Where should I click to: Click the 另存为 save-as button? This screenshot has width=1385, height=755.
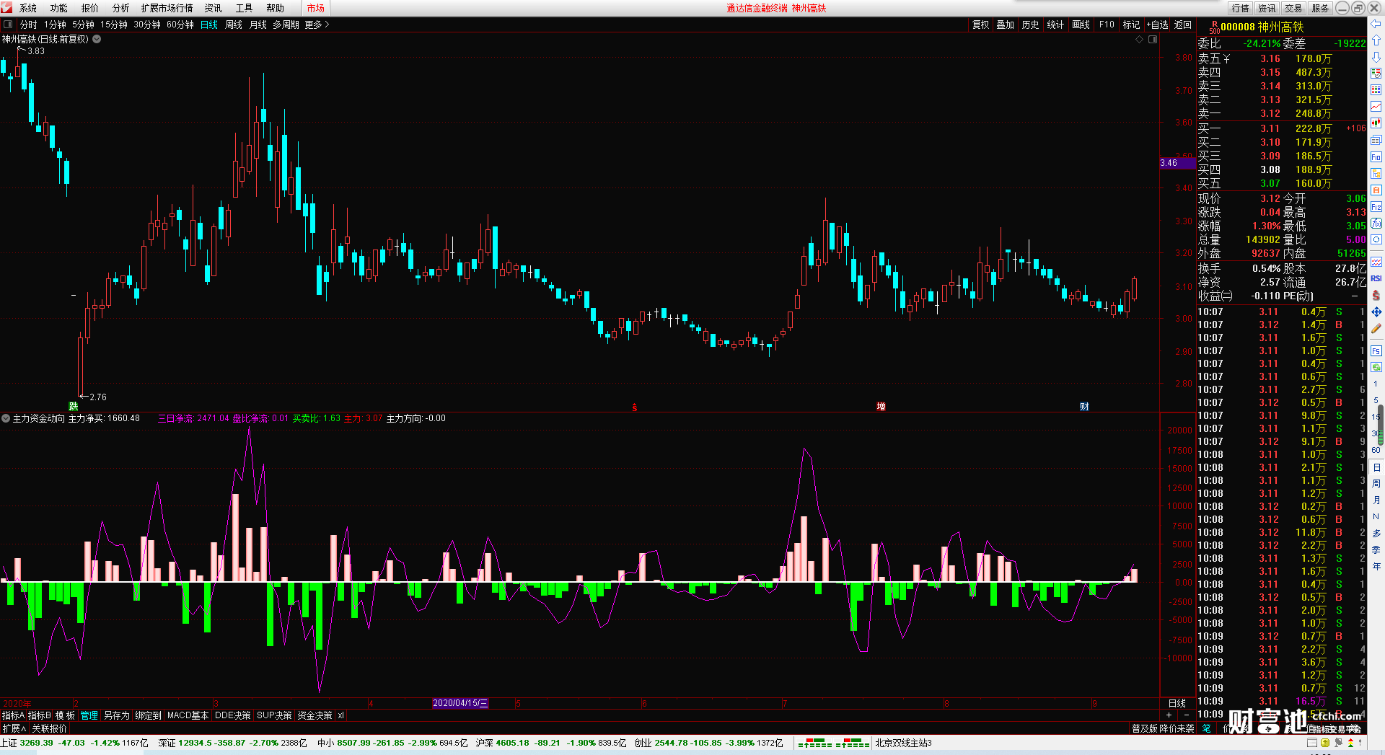[x=117, y=715]
